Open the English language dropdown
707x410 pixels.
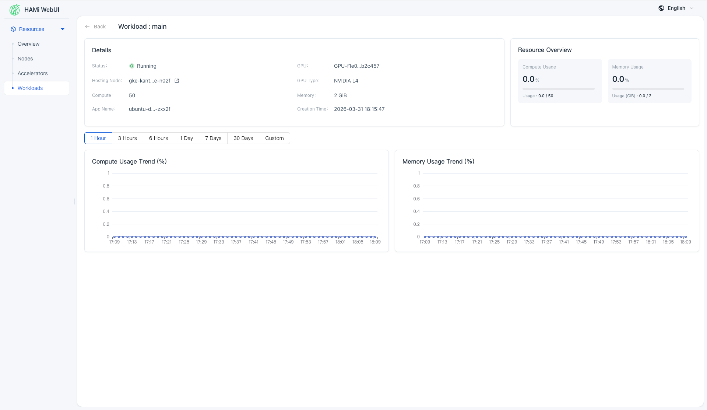click(676, 8)
